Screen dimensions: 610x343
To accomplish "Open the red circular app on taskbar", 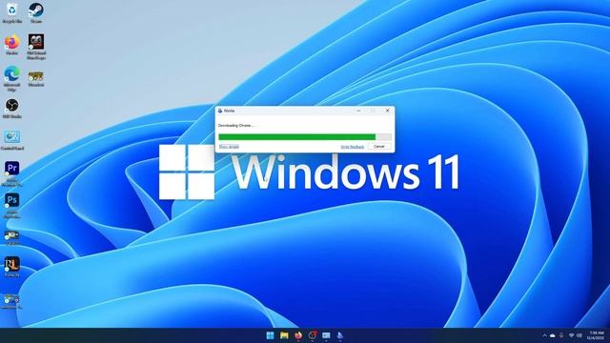I will pos(312,335).
